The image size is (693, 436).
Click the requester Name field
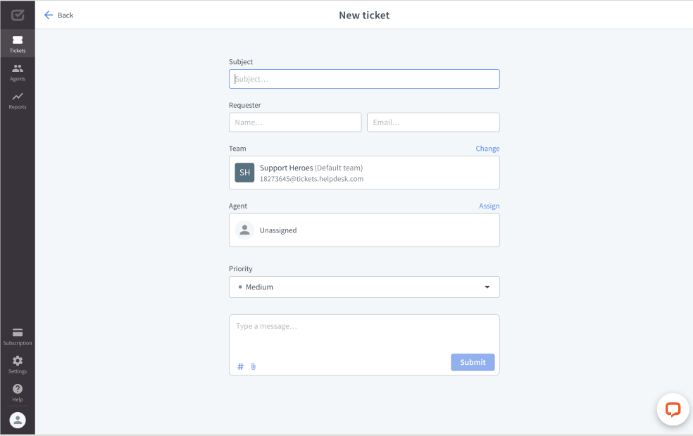[295, 122]
